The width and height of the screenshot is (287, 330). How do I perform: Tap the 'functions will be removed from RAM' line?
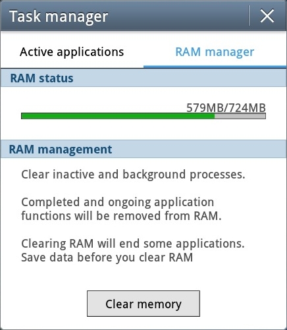[121, 216]
